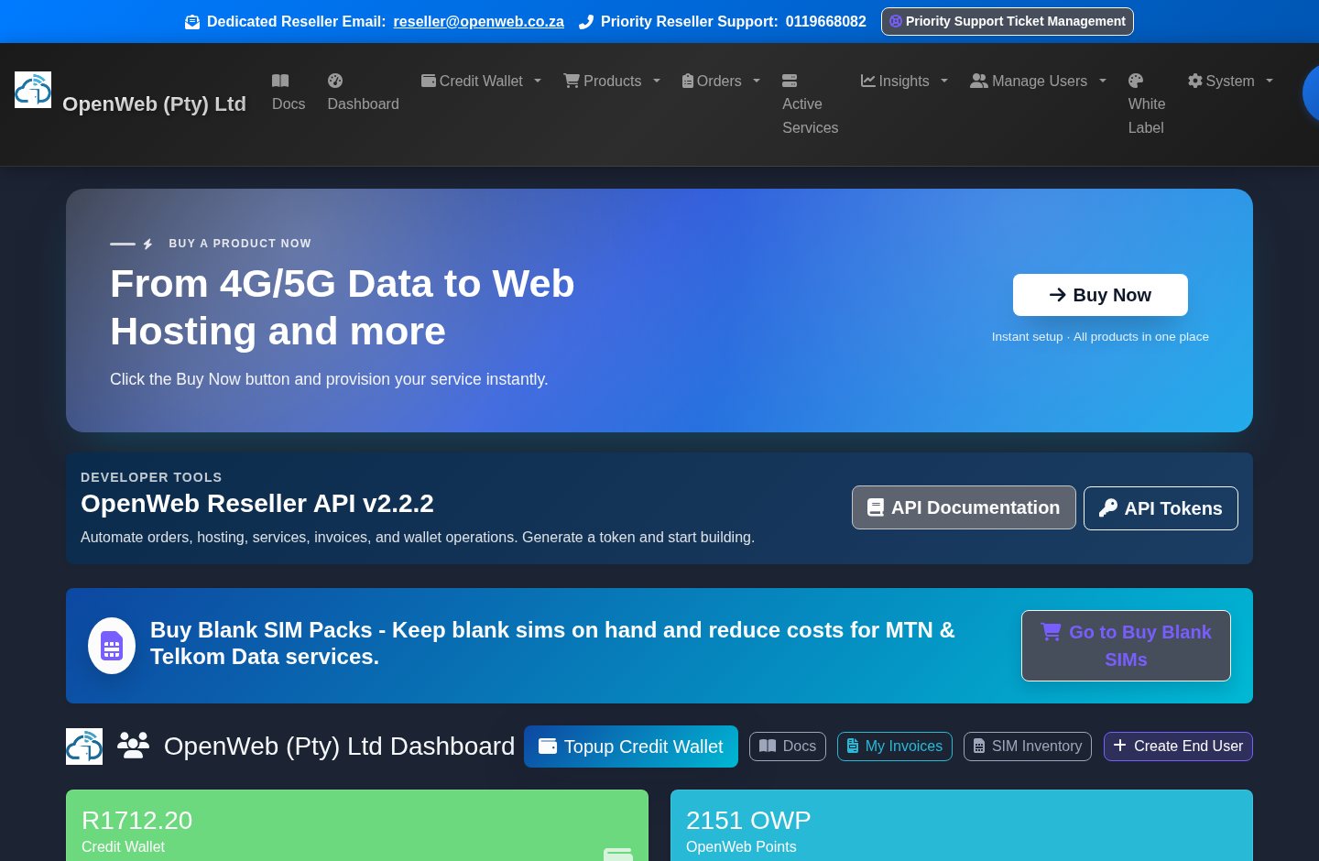
Task: Click the OpenWeb Reseller API v2.2.2 heading
Action: pyautogui.click(x=257, y=503)
